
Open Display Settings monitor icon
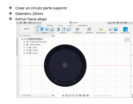coord(80,96)
